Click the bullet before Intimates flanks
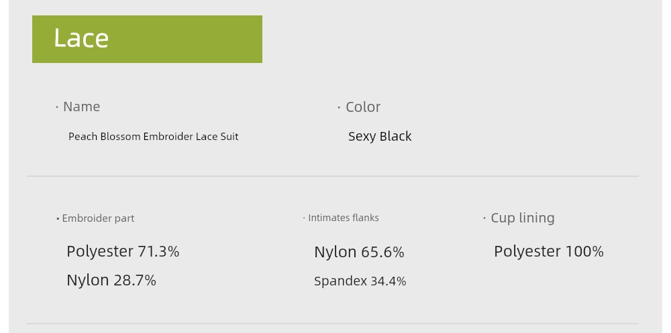671x333 pixels. [304, 218]
